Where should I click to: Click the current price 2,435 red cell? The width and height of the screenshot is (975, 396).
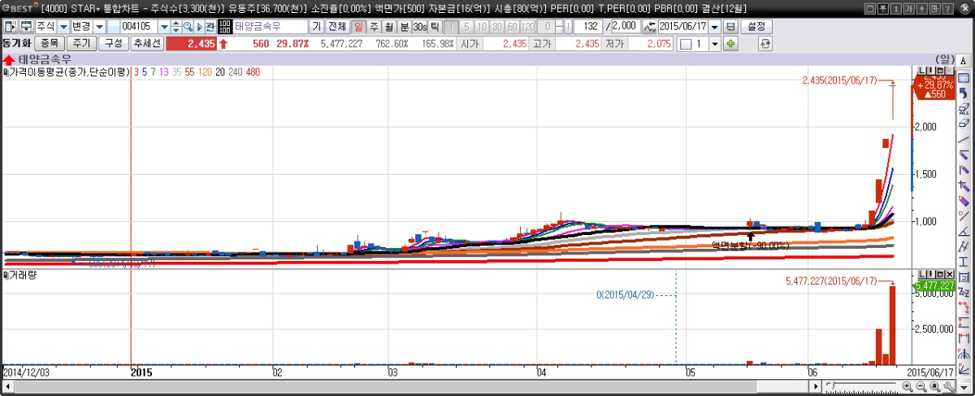(192, 43)
